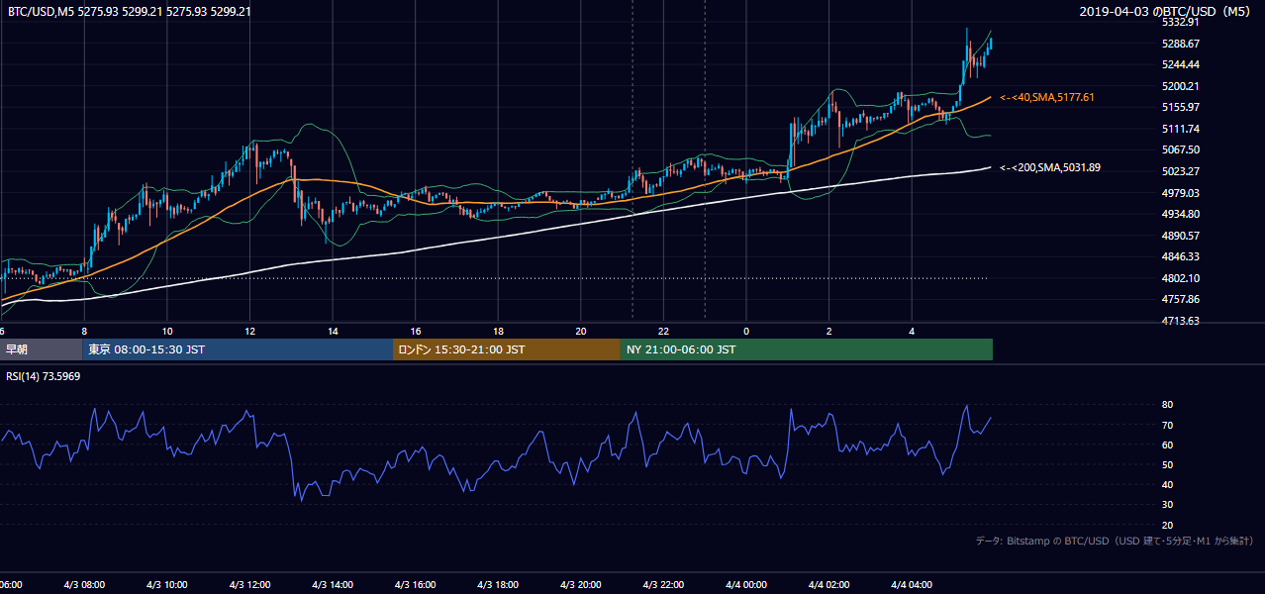Click the 4/4 02:00 bottom time label
The height and width of the screenshot is (594, 1265).
(829, 585)
